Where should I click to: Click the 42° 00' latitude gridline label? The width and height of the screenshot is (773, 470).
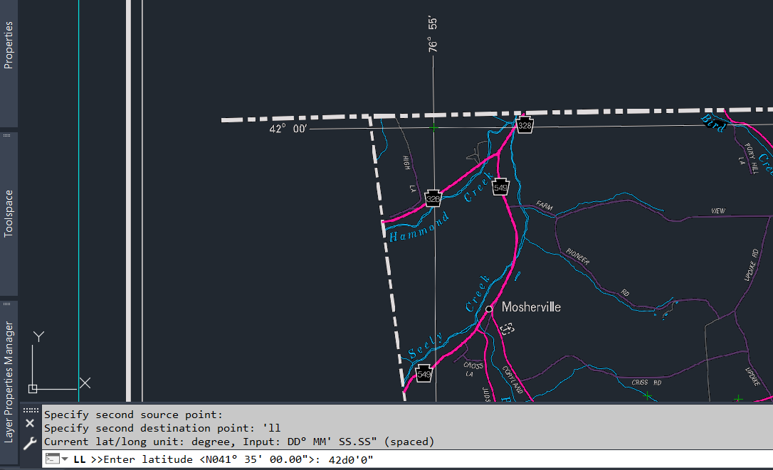pos(289,129)
